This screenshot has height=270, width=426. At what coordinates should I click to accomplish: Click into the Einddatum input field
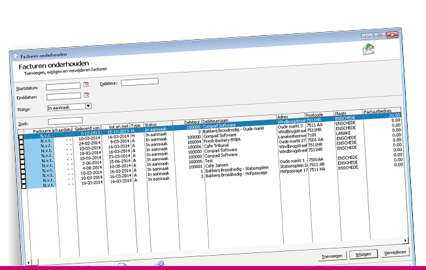(64, 96)
